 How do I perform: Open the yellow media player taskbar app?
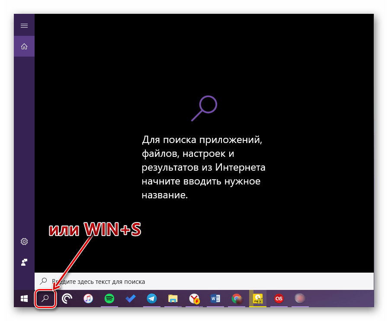258,299
